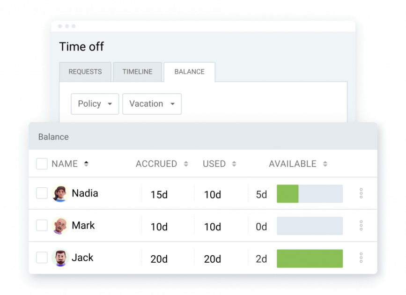406x295 pixels.
Task: Click Nadia's available days progress bar
Action: coord(310,194)
